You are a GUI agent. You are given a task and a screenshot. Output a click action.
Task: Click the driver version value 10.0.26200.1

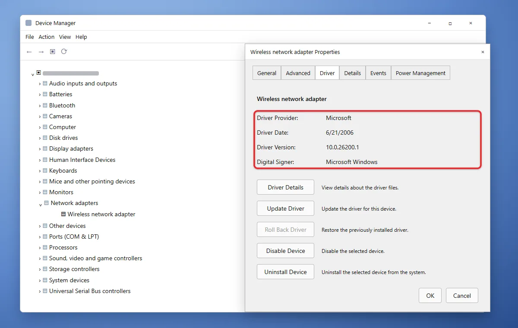point(342,147)
